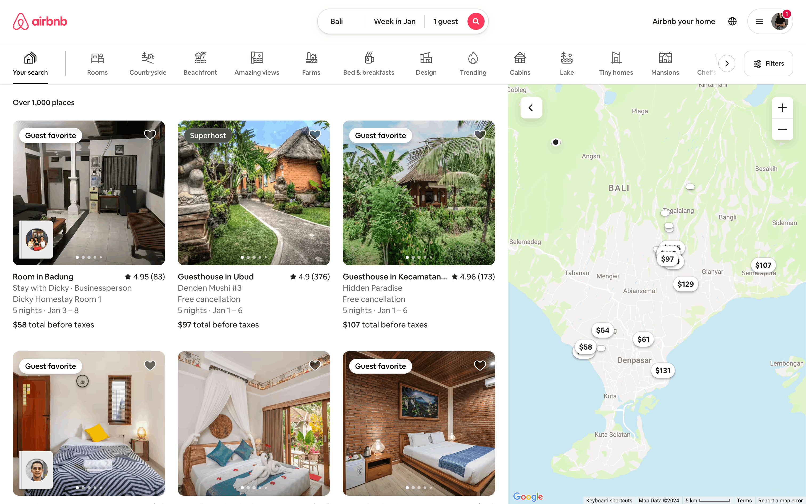Image resolution: width=806 pixels, height=504 pixels.
Task: Zoom out on the map
Action: [782, 129]
